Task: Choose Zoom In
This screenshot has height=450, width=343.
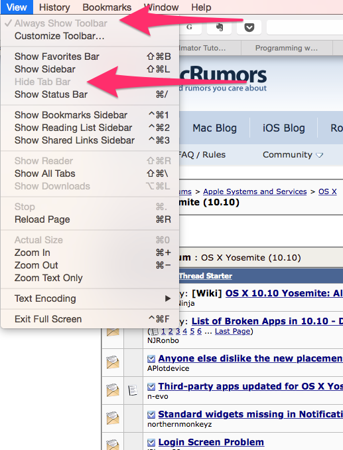Action: 90,253
